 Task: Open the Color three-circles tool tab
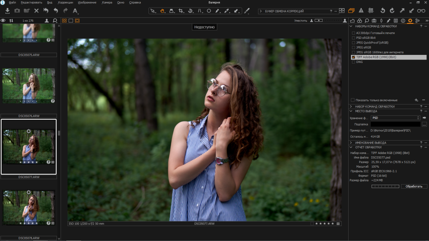pyautogui.click(x=360, y=21)
